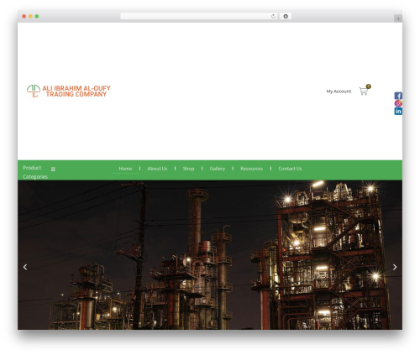
Task: Open the LinkedIn social link
Action: (x=398, y=111)
